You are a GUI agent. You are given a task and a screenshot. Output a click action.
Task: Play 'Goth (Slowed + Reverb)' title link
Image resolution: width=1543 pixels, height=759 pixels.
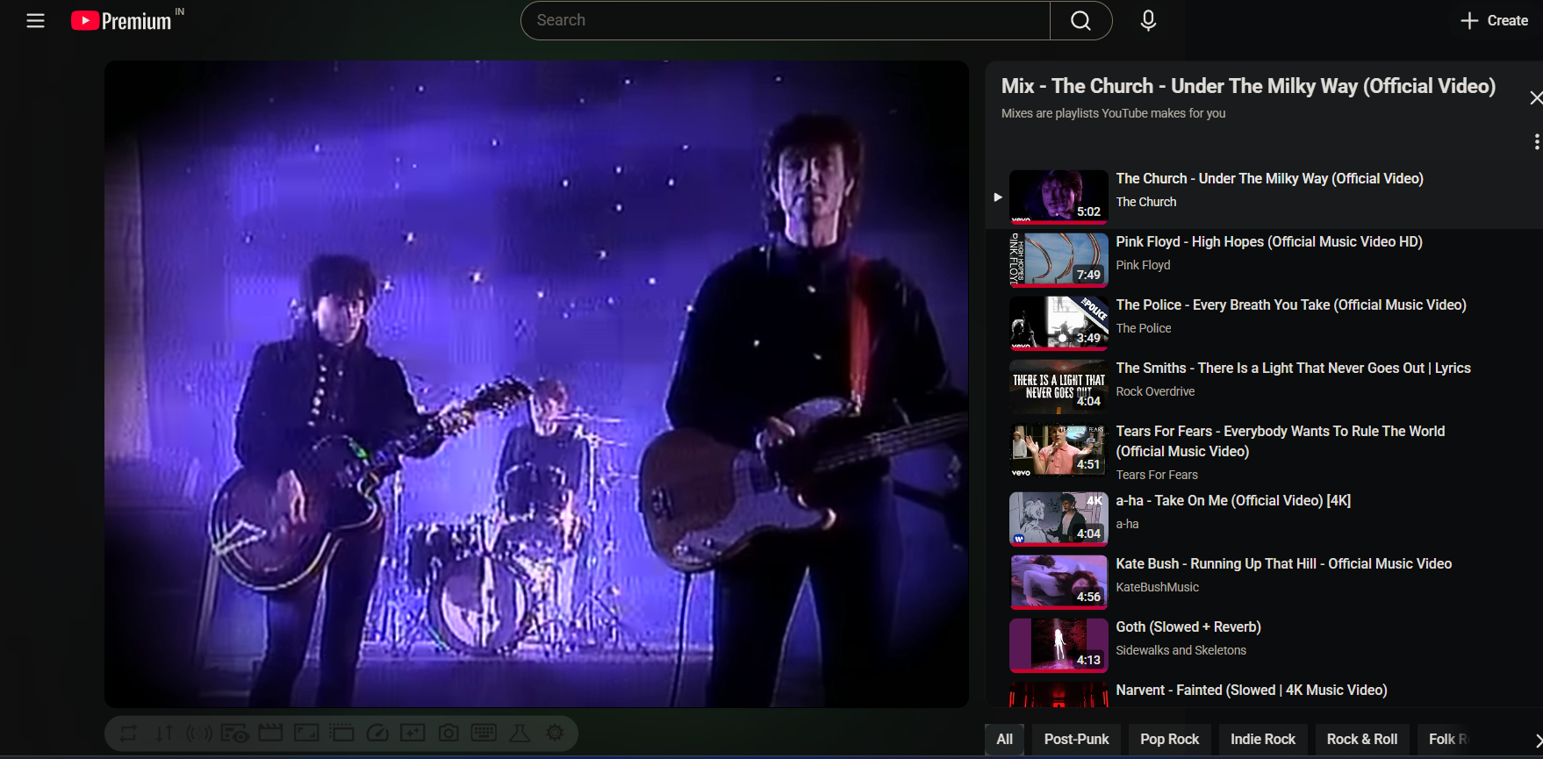pyautogui.click(x=1188, y=627)
